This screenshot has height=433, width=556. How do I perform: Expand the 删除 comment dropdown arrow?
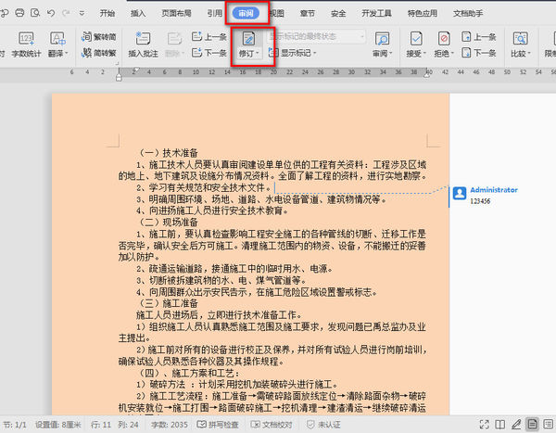(x=183, y=54)
